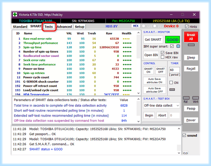Click the SMART status = GOOD log line
211x166 pixels.
[46, 149]
